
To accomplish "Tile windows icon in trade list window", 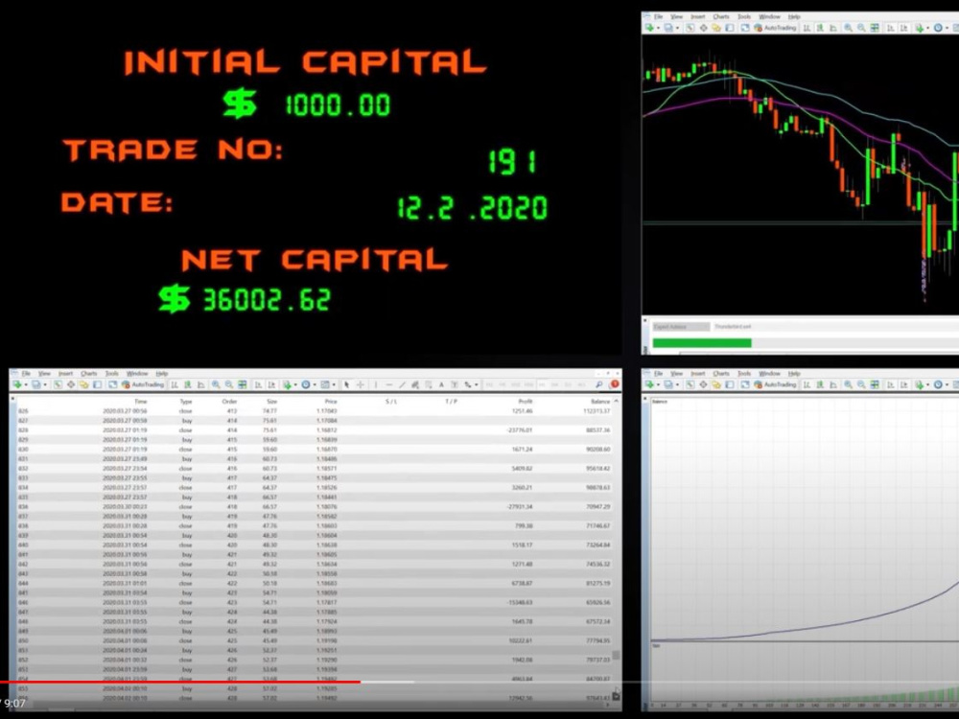I will tap(242, 384).
